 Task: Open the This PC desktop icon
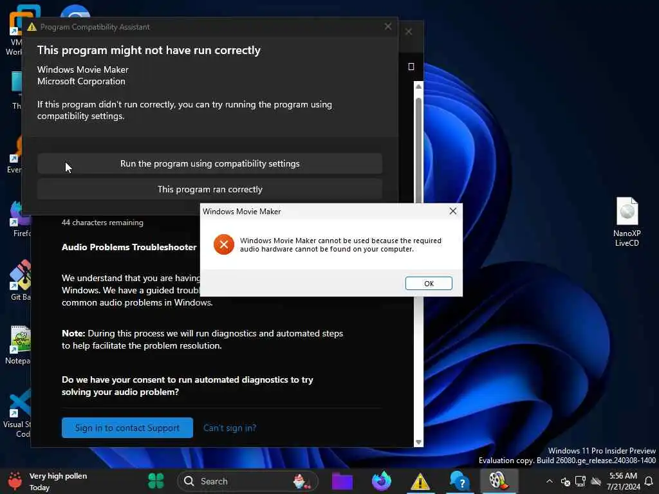tap(17, 90)
